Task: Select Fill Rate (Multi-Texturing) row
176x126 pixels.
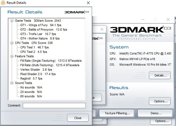Action: [50, 65]
